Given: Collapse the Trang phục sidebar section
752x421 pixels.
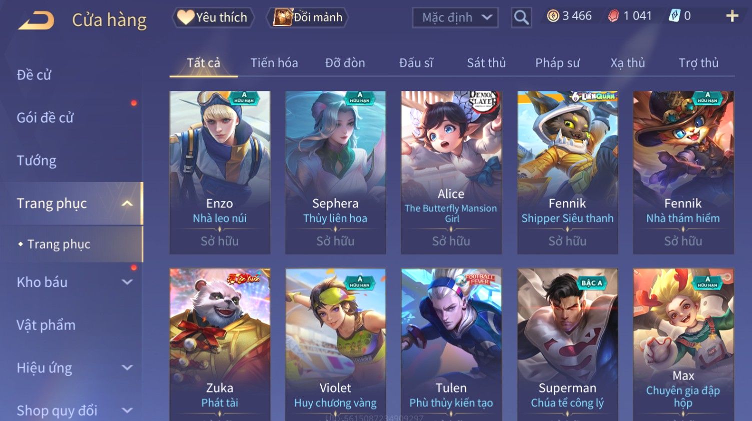Looking at the screenshot, I should pos(127,203).
